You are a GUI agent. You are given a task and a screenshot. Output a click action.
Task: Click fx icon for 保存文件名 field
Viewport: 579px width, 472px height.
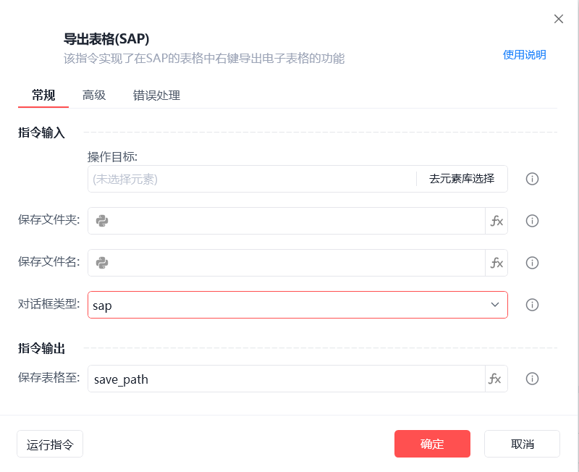tap(496, 263)
